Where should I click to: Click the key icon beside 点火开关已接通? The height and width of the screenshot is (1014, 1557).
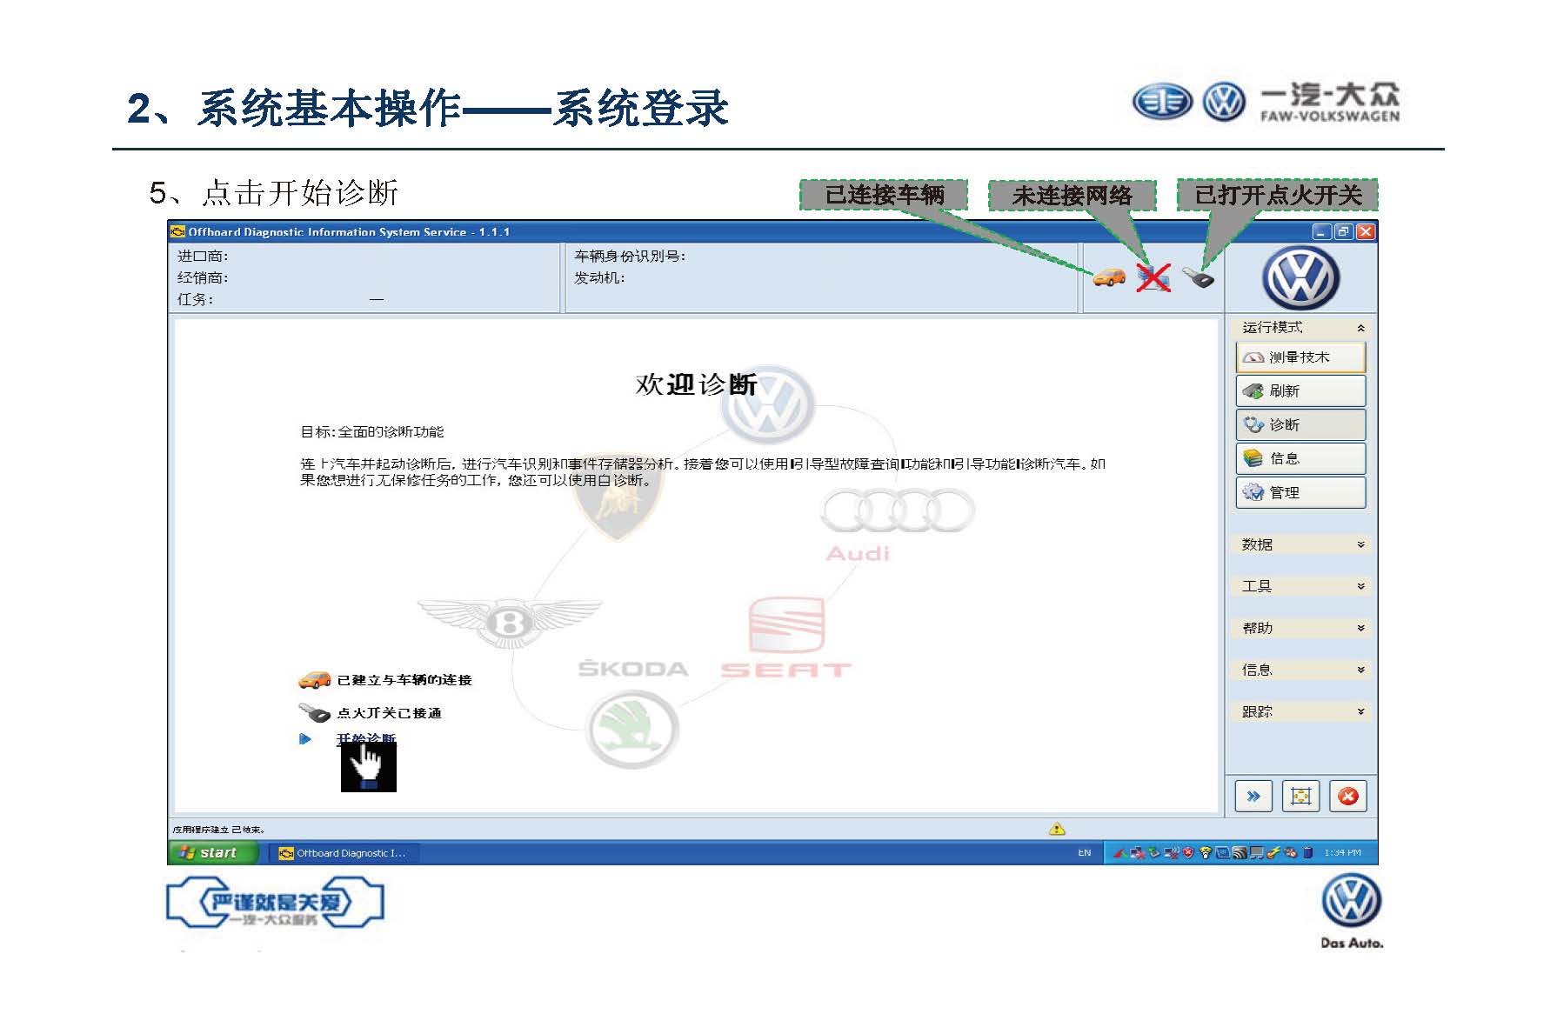pos(314,713)
